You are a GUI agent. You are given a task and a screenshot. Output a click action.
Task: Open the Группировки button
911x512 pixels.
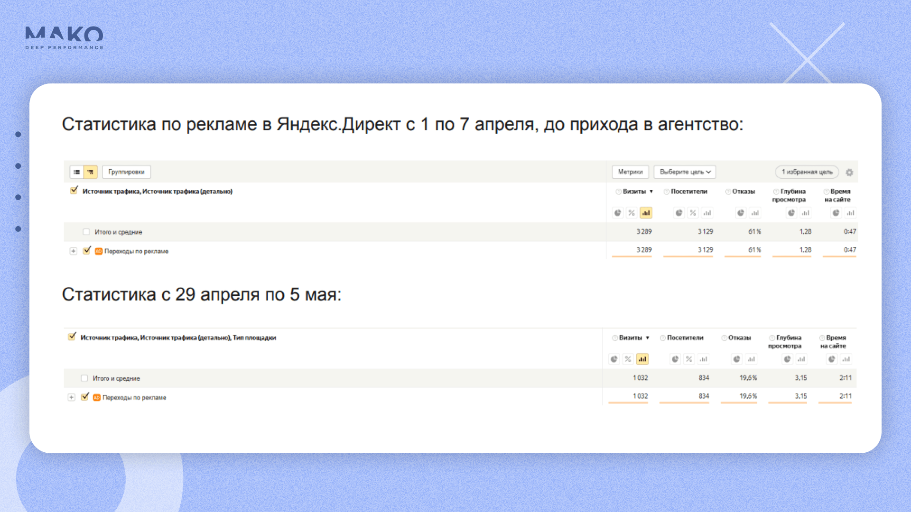click(126, 172)
